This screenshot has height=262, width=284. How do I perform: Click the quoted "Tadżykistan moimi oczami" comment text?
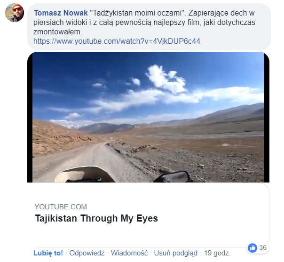(137, 13)
